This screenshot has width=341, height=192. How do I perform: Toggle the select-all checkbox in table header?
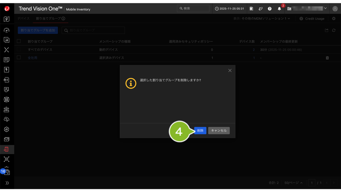click(19, 41)
